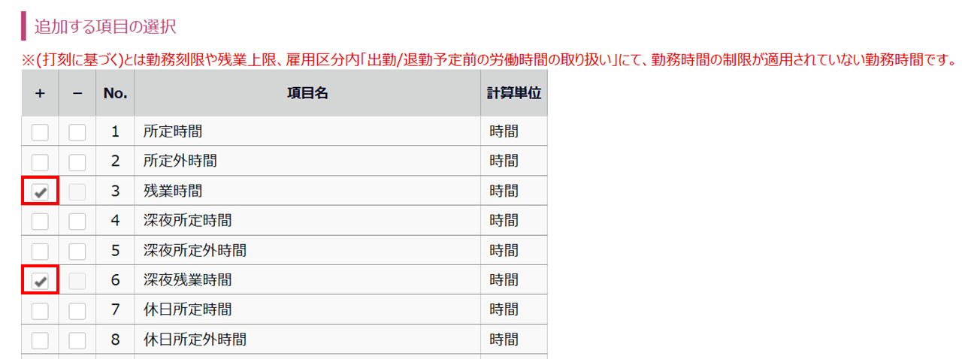The height and width of the screenshot is (359, 962).
Task: Tick the plus checkbox for 深夜所定時間
Action: tap(40, 221)
